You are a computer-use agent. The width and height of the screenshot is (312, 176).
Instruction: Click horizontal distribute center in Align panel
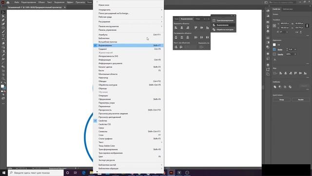pos(202,37)
